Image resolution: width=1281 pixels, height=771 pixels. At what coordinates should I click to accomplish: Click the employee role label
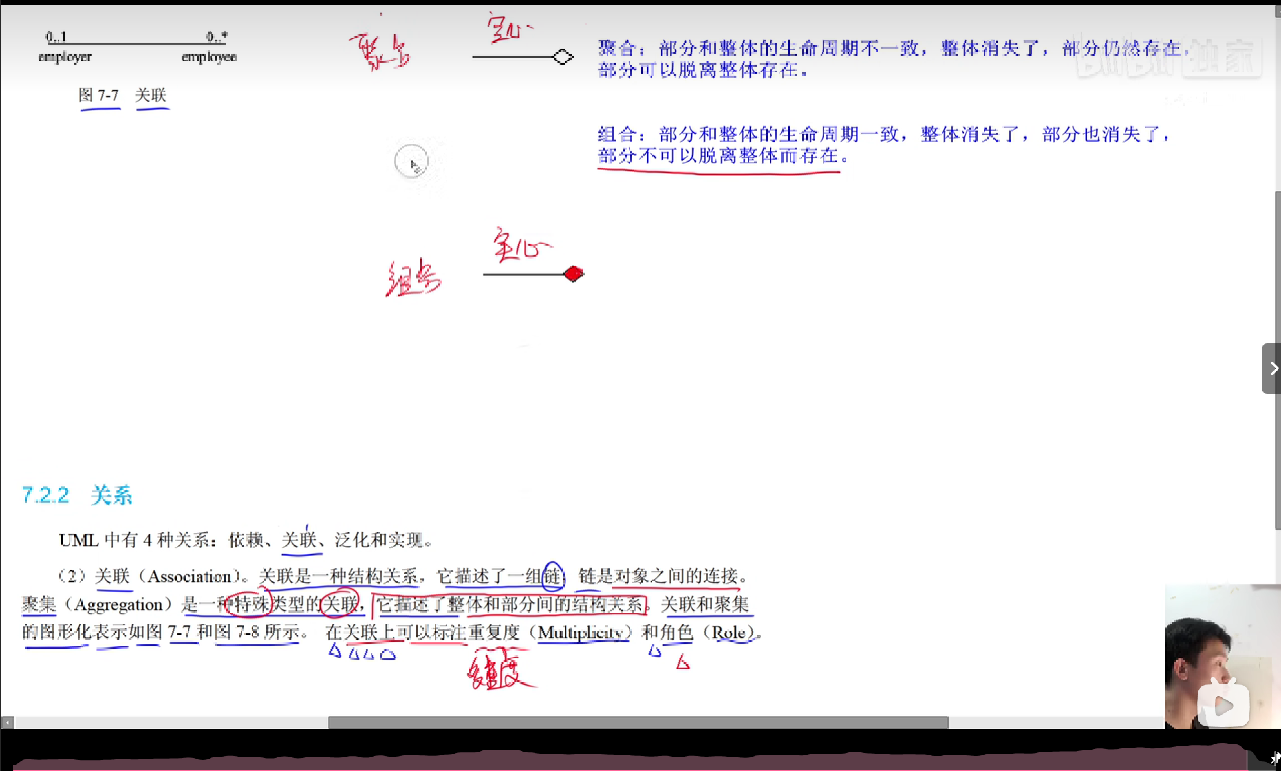coord(209,57)
